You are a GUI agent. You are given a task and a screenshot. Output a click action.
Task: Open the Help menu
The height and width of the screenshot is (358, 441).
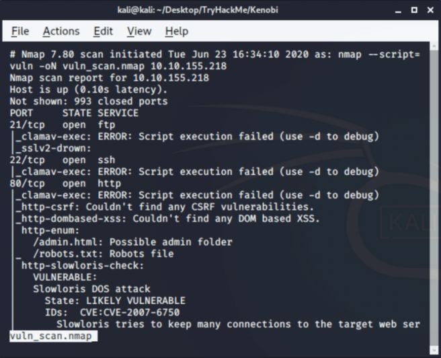176,31
